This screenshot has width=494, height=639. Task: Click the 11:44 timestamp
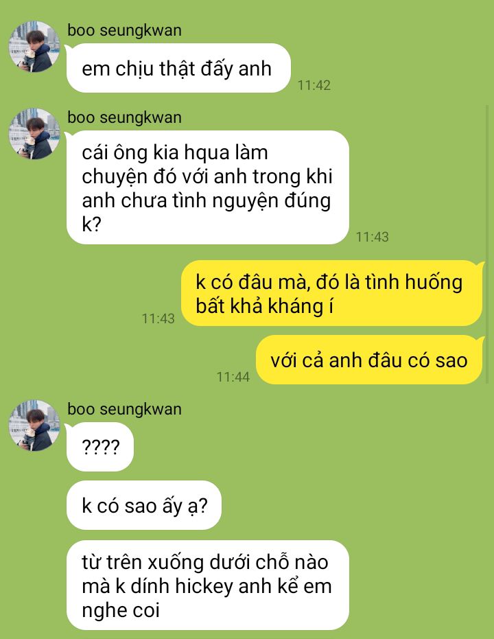coord(233,377)
